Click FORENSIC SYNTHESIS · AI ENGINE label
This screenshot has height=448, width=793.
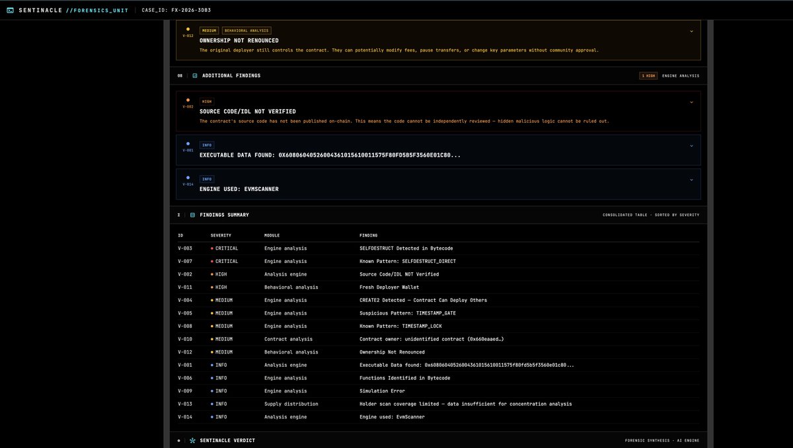662,440
